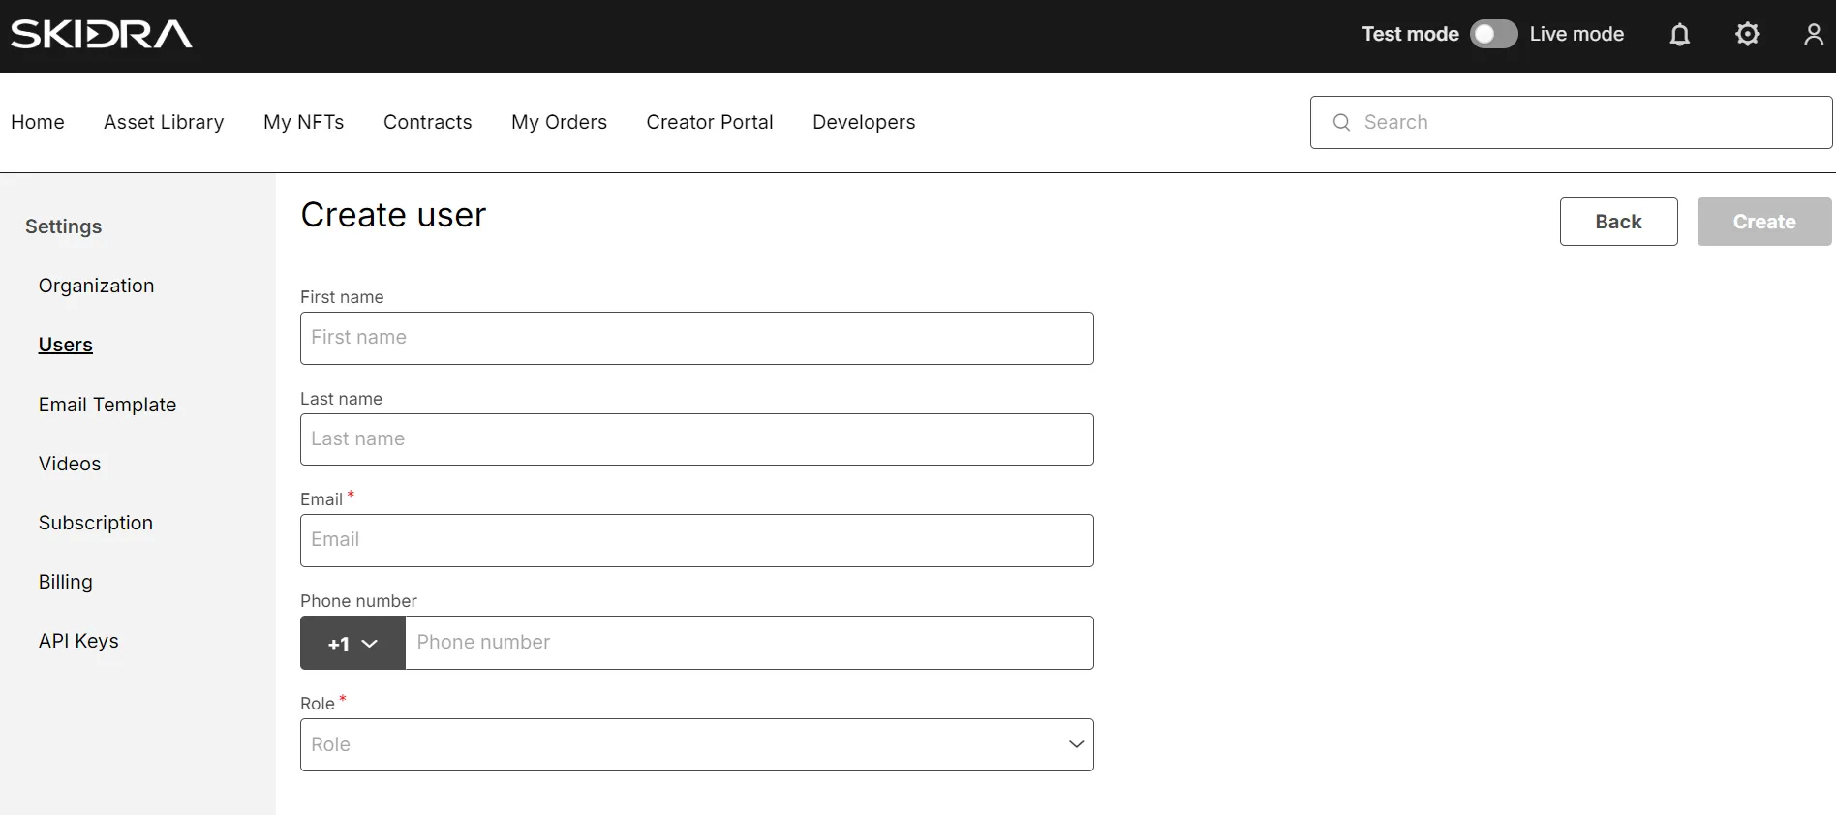Open the Developers tab

864,122
